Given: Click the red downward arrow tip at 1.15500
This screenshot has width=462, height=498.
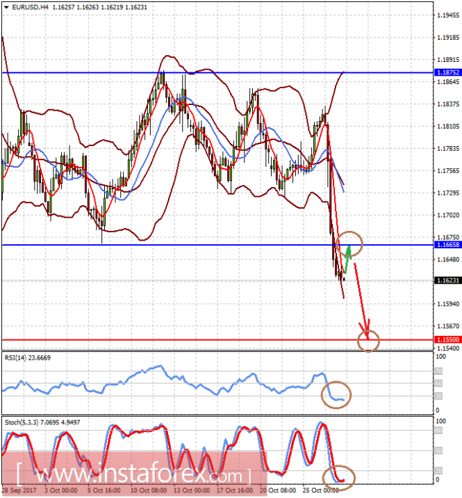Looking at the screenshot, I should (x=367, y=336).
